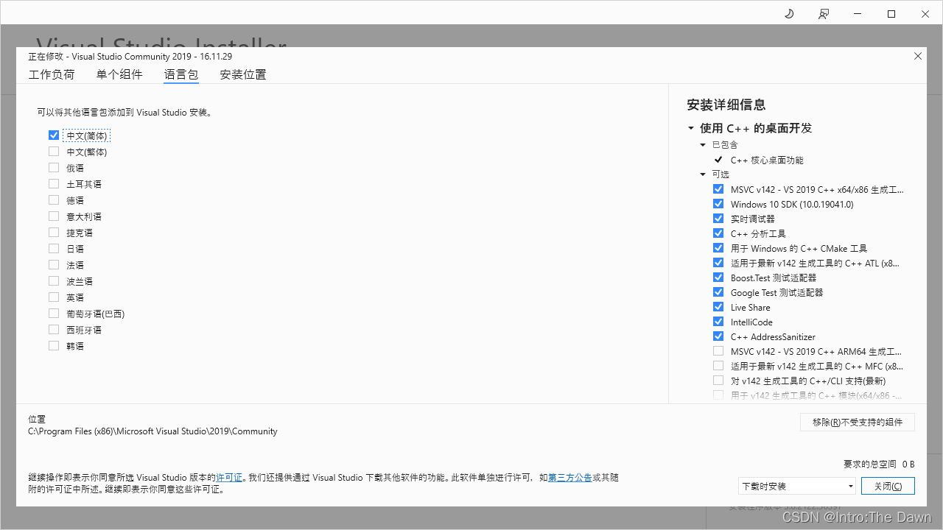Collapse the 可选 group
Screen dimensions: 943x530
(703, 174)
